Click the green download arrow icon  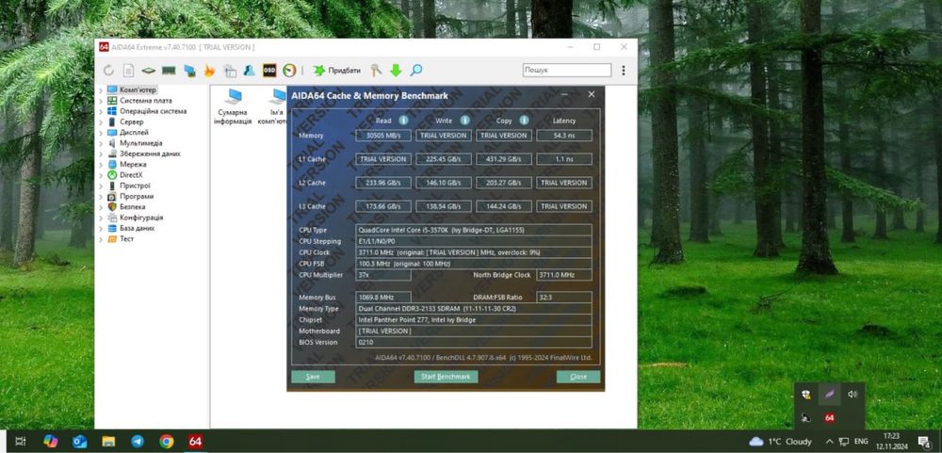tap(396, 71)
